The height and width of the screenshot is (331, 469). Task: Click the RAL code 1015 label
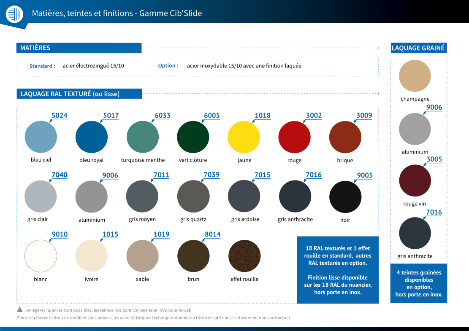coord(110,234)
